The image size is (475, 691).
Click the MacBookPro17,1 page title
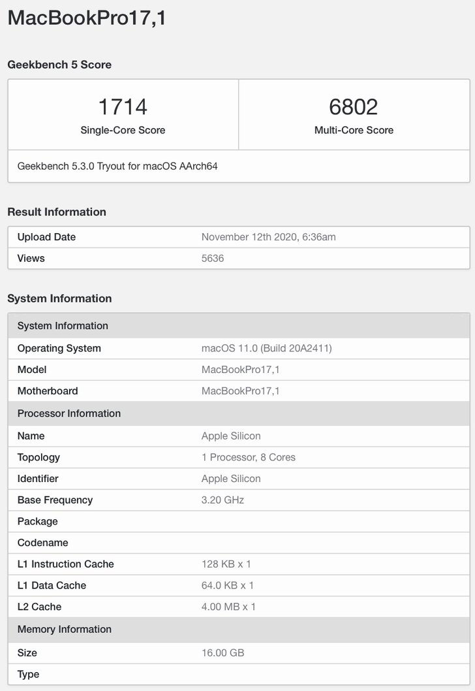pyautogui.click(x=87, y=18)
